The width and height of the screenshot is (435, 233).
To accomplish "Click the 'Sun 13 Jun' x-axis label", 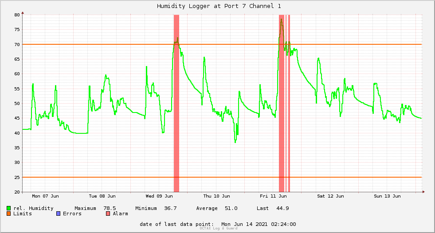I will pyautogui.click(x=387, y=196).
